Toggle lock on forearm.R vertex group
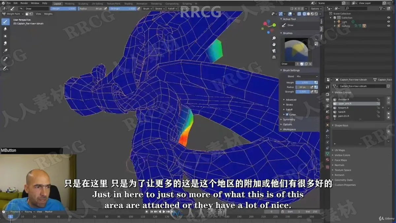 379,108
